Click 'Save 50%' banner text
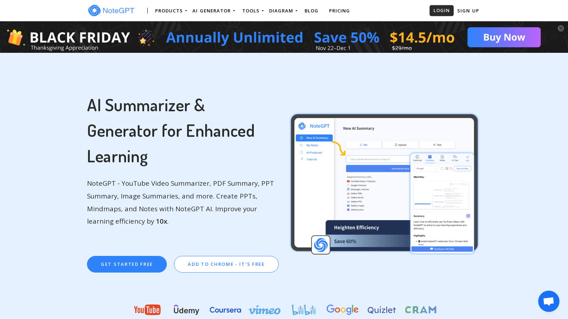The height and width of the screenshot is (319, 568). click(x=347, y=38)
